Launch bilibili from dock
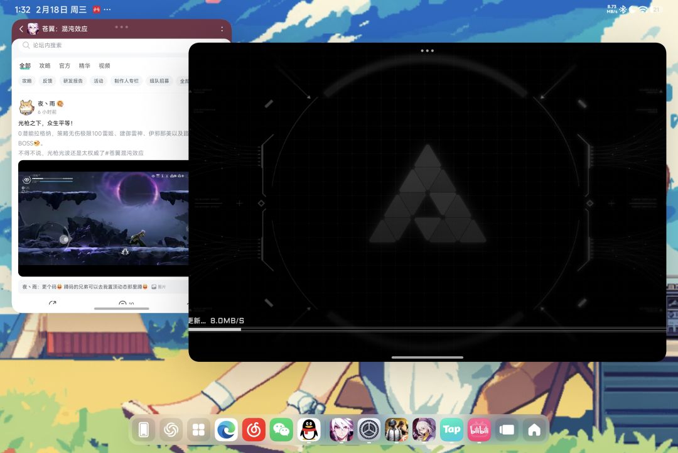Screen dimensions: 678x453 (479, 430)
